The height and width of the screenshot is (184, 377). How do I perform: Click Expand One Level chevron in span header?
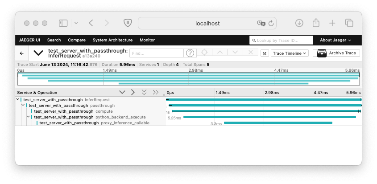coord(122,92)
